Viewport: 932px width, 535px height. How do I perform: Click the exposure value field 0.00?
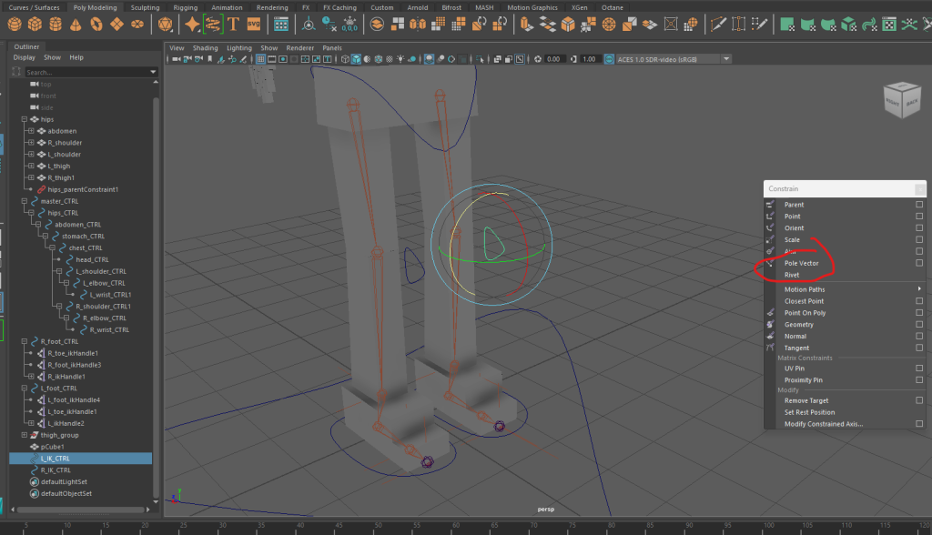(553, 59)
